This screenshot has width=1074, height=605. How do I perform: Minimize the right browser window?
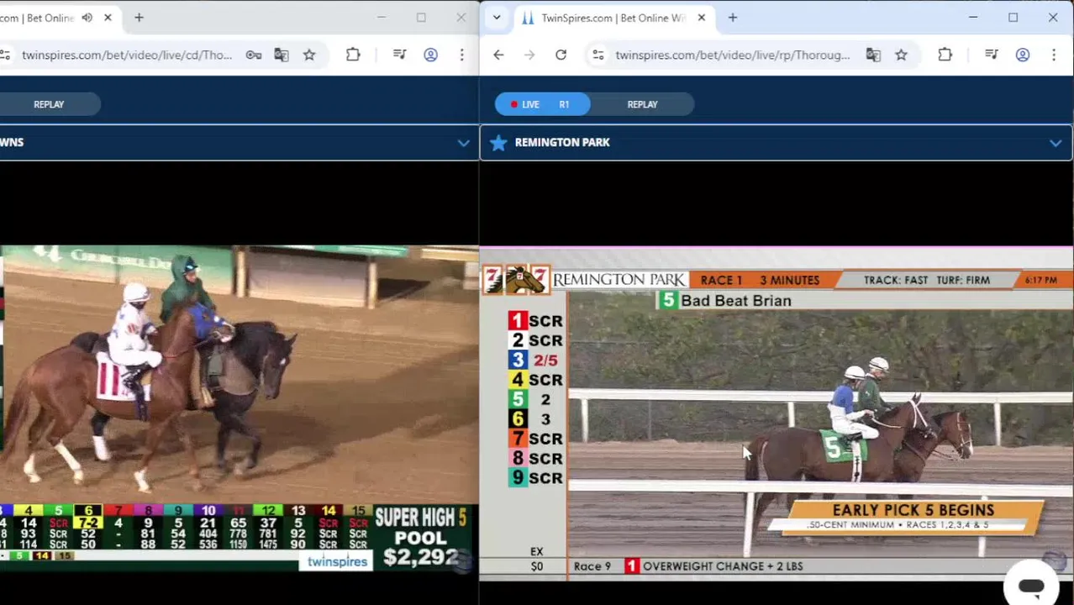[x=973, y=18]
